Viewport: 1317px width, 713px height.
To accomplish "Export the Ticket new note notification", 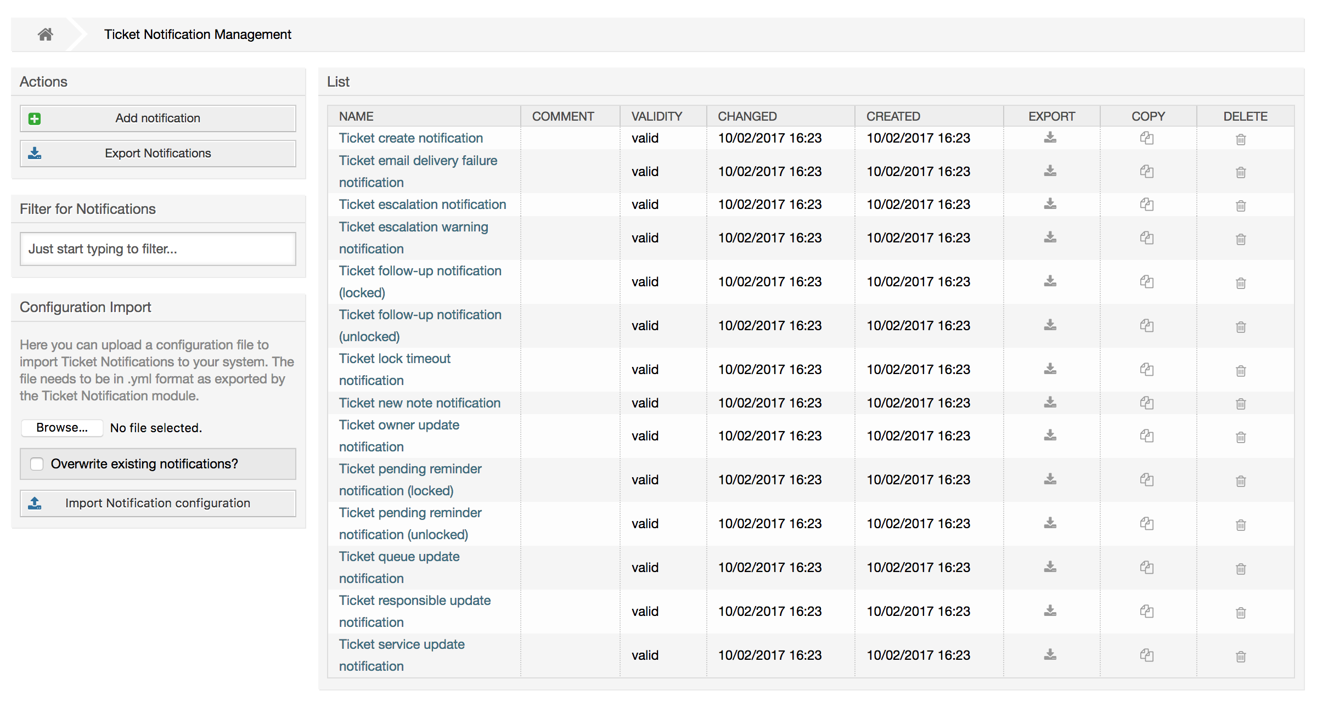I will pos(1050,403).
